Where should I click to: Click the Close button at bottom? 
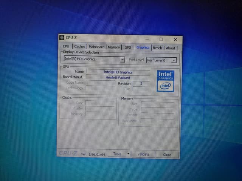tap(167, 155)
